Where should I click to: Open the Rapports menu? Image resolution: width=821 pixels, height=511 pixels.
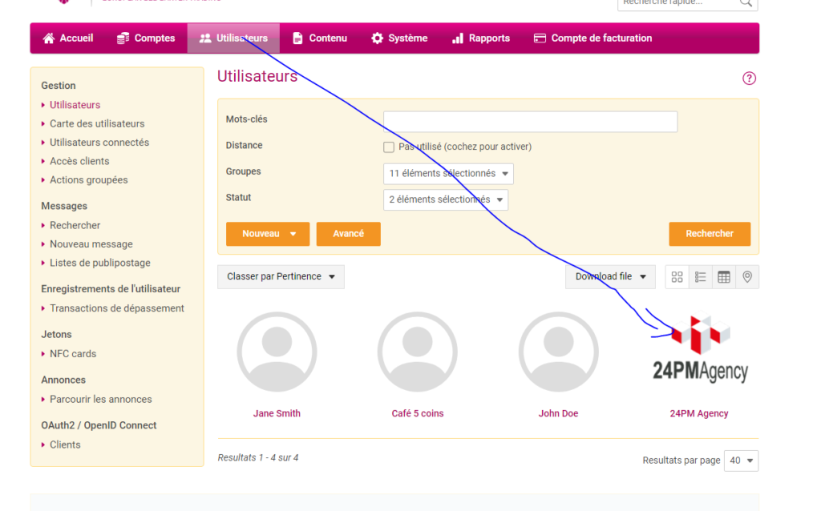pyautogui.click(x=481, y=38)
